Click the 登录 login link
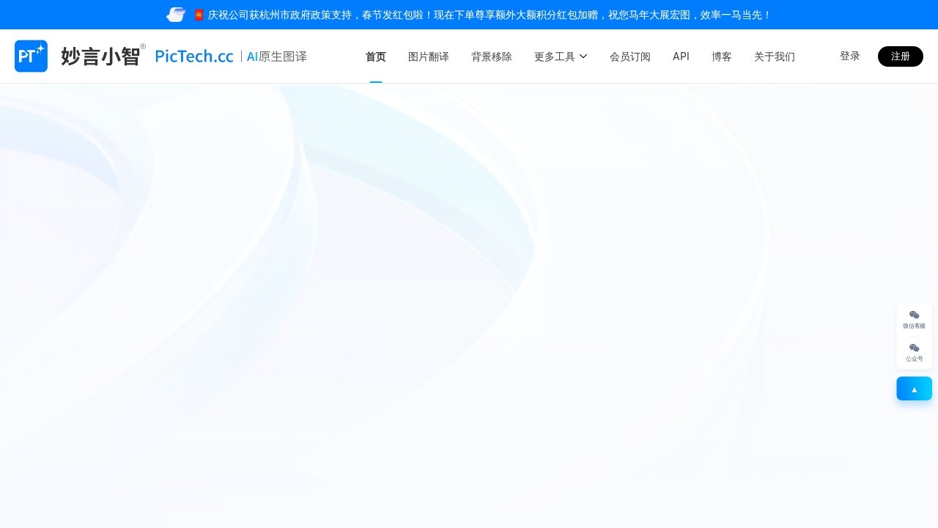This screenshot has width=938, height=528. coord(849,56)
